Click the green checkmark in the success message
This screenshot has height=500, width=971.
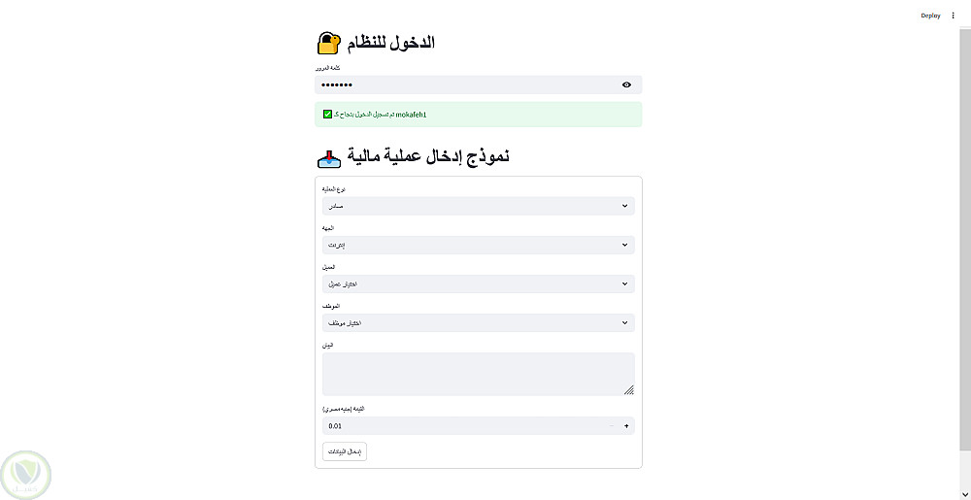tap(327, 115)
